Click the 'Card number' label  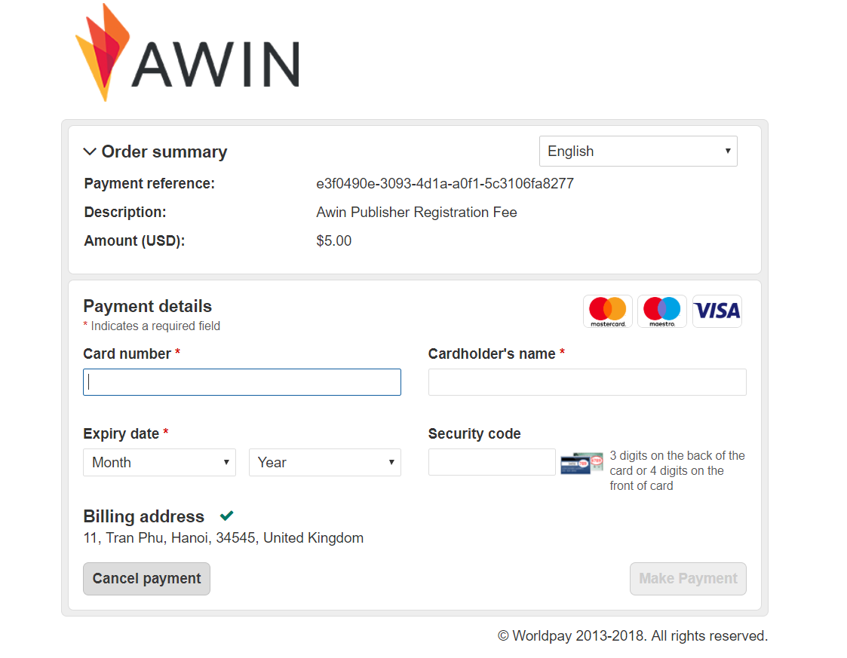[127, 354]
